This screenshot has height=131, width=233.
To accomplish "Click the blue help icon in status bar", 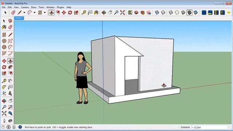I will 20,127.
